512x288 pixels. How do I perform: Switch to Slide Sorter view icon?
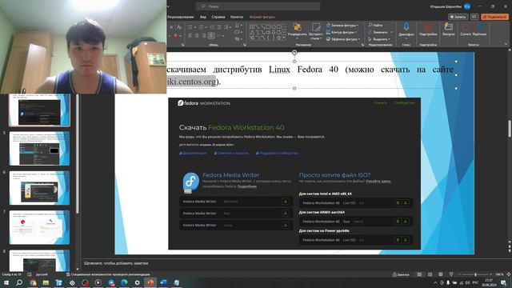tap(430, 274)
